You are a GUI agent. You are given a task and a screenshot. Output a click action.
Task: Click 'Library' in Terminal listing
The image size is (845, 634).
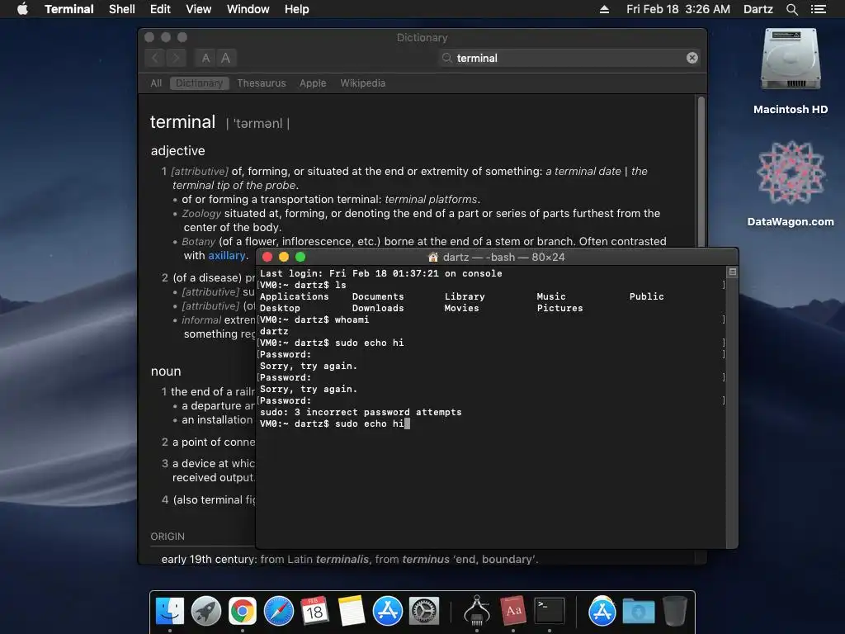[465, 296]
